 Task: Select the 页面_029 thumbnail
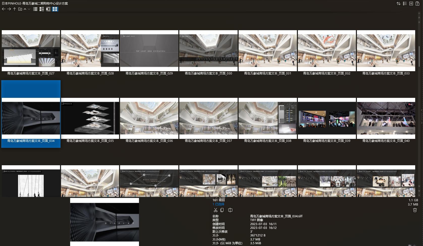tap(149, 51)
